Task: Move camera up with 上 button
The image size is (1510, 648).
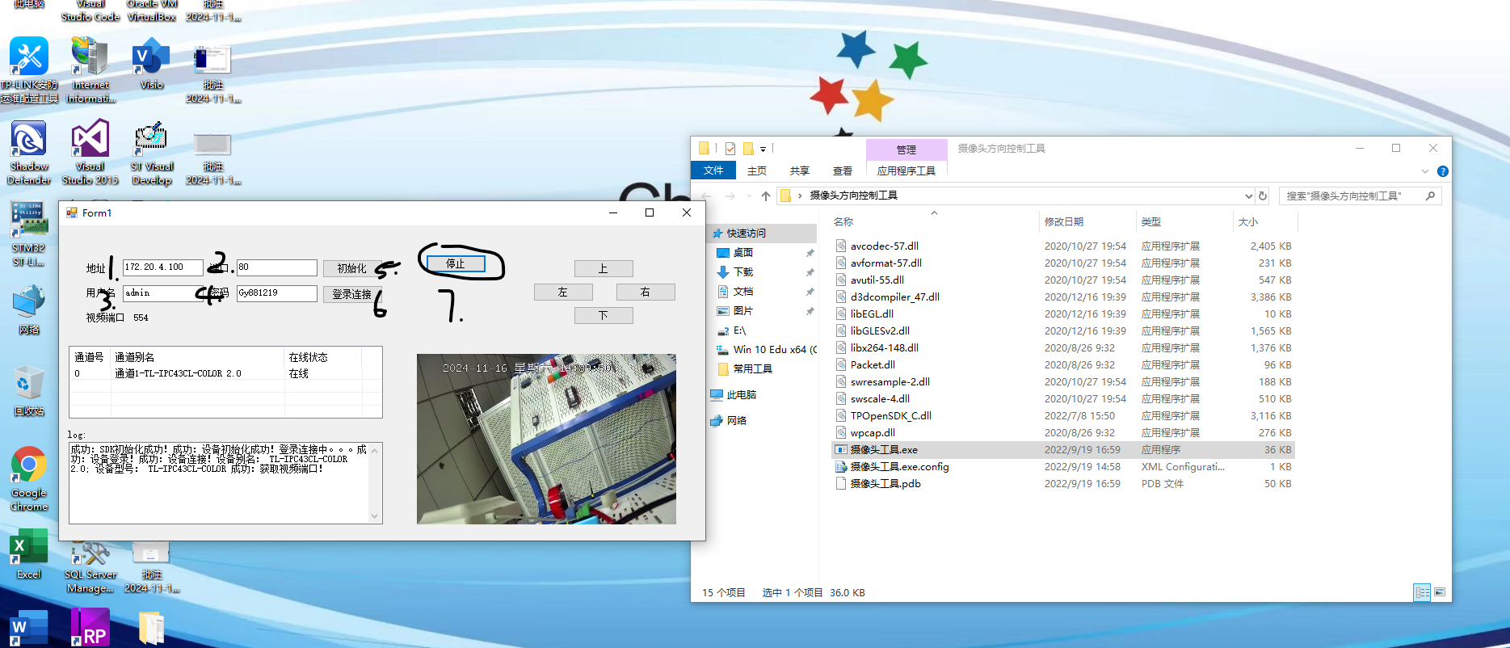Action: point(604,268)
